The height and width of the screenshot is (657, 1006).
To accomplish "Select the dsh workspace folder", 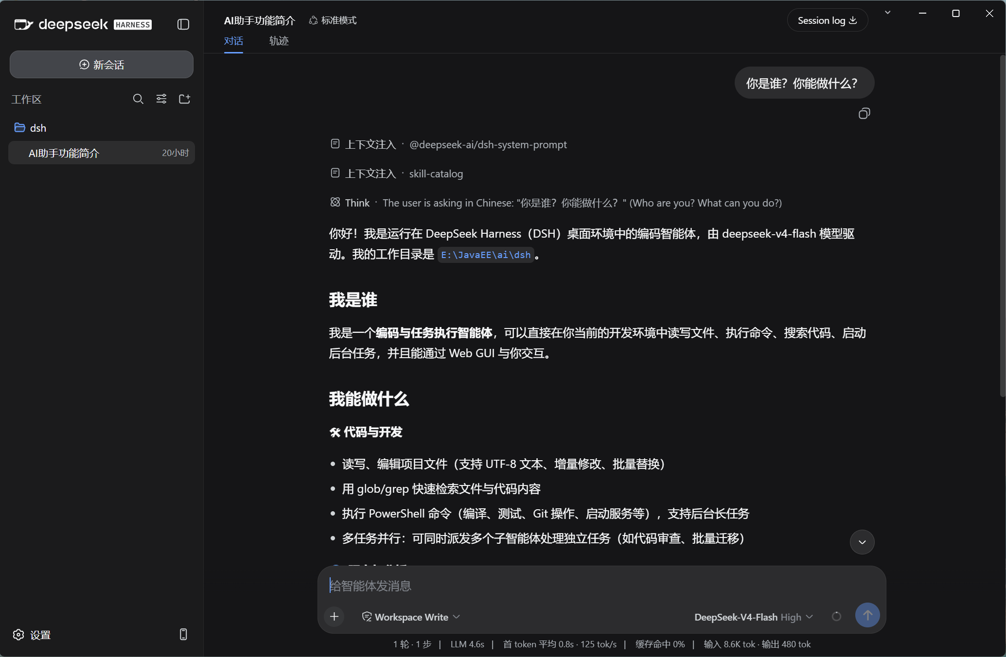I will point(102,128).
